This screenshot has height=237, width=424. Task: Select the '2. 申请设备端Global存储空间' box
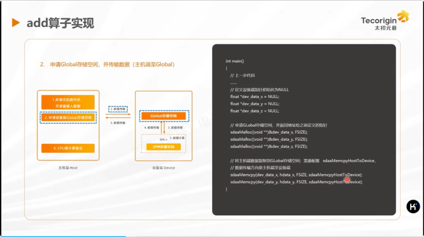[68, 118]
